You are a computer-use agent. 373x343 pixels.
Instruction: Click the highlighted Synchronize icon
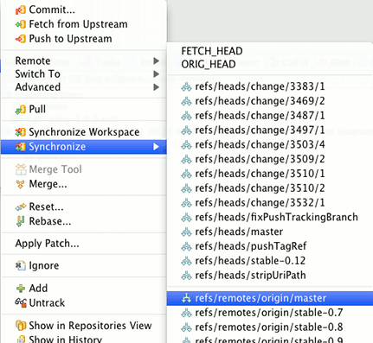21,147
